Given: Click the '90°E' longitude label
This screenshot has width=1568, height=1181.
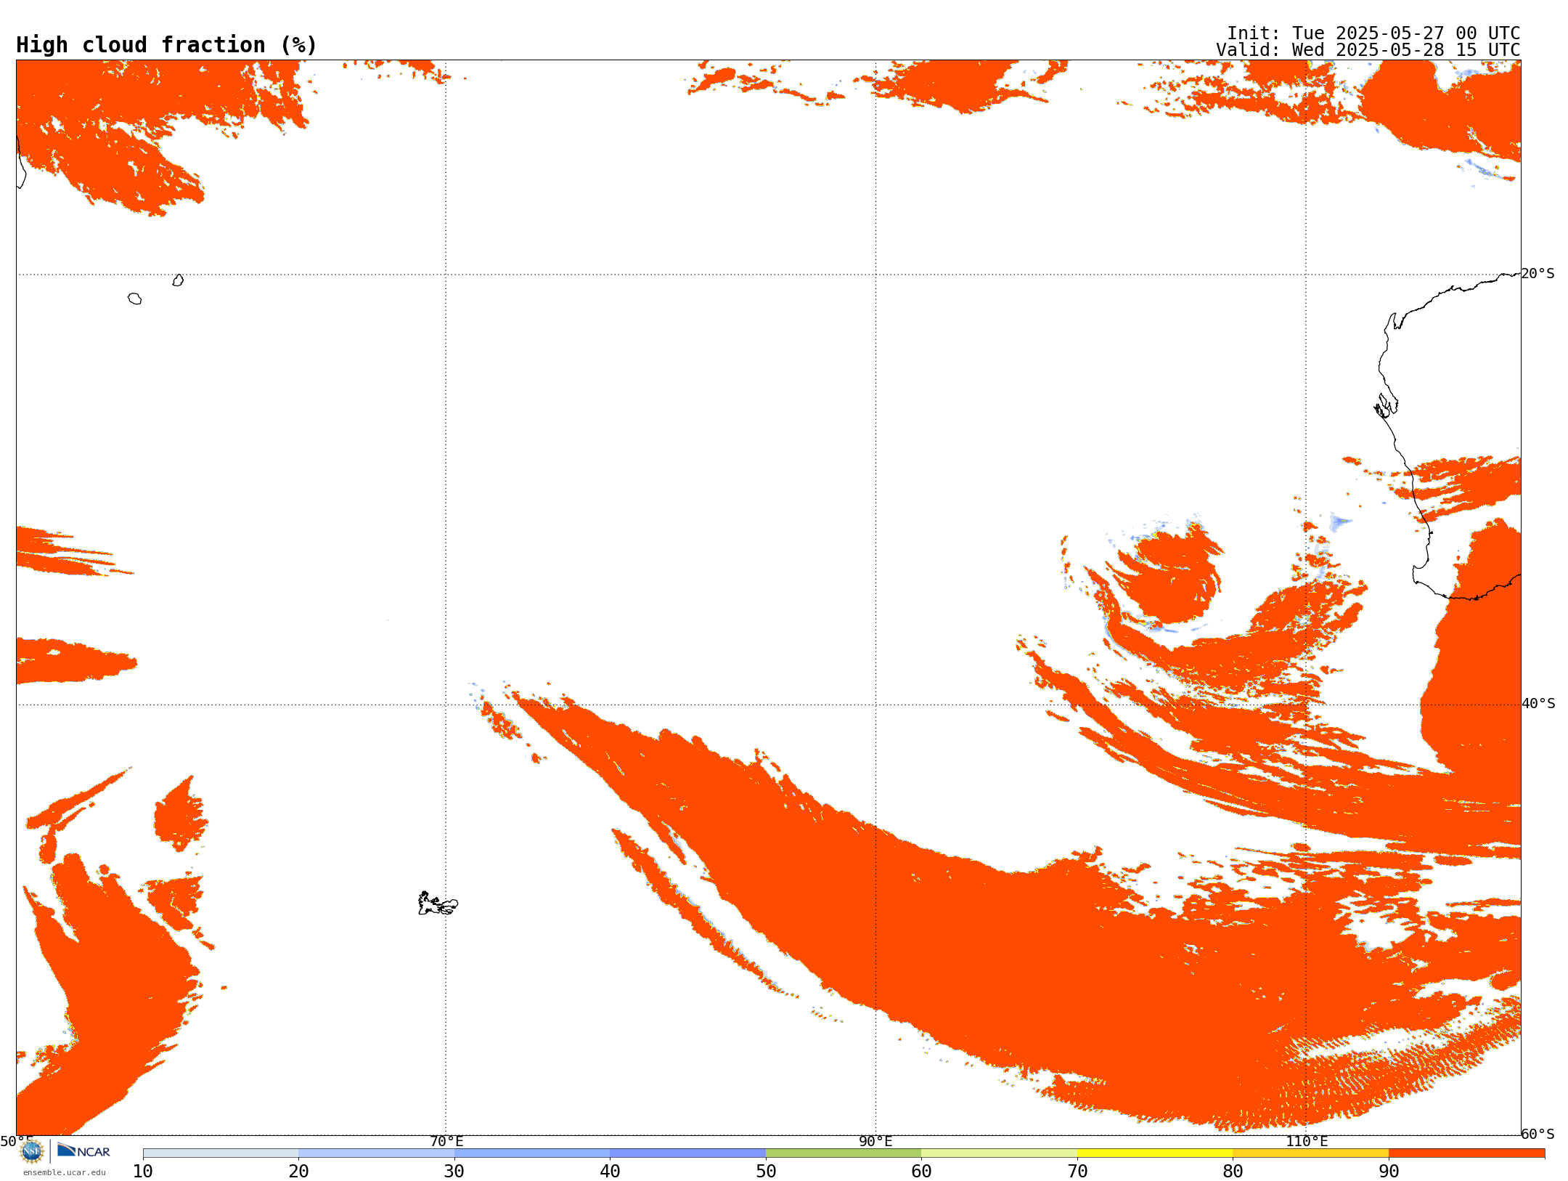Looking at the screenshot, I should (875, 1141).
